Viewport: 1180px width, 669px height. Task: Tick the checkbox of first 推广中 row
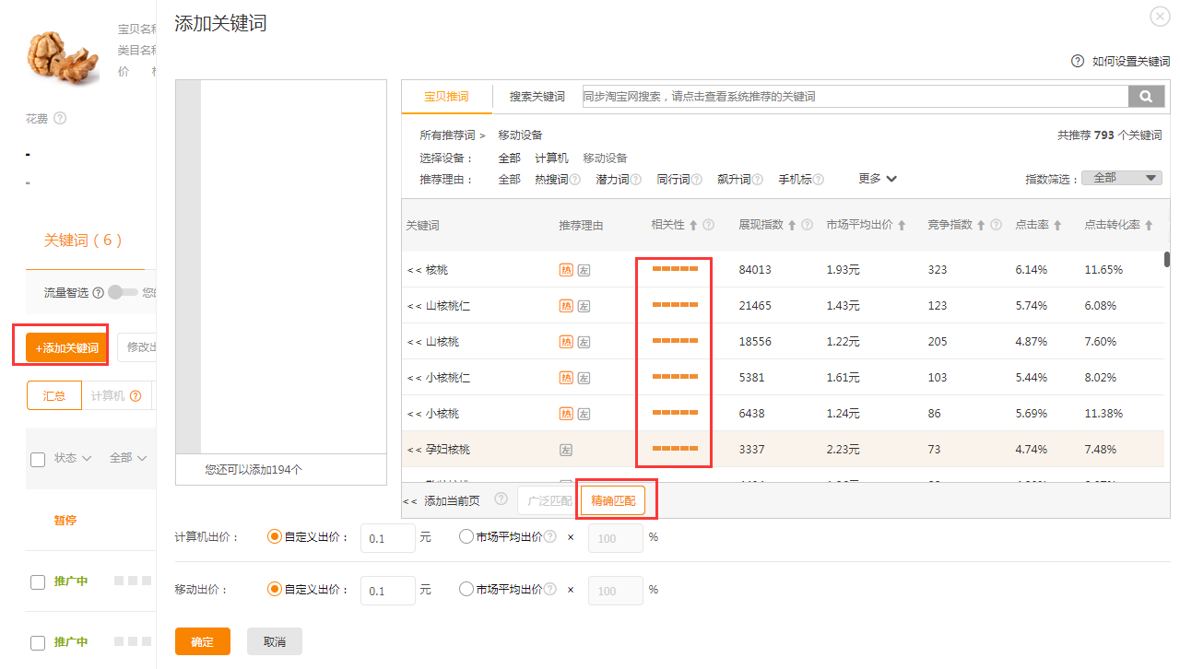38,581
